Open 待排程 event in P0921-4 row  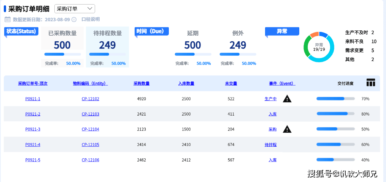point(270,145)
